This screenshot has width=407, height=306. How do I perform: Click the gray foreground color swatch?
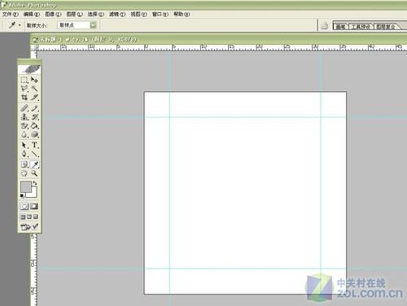point(26,187)
